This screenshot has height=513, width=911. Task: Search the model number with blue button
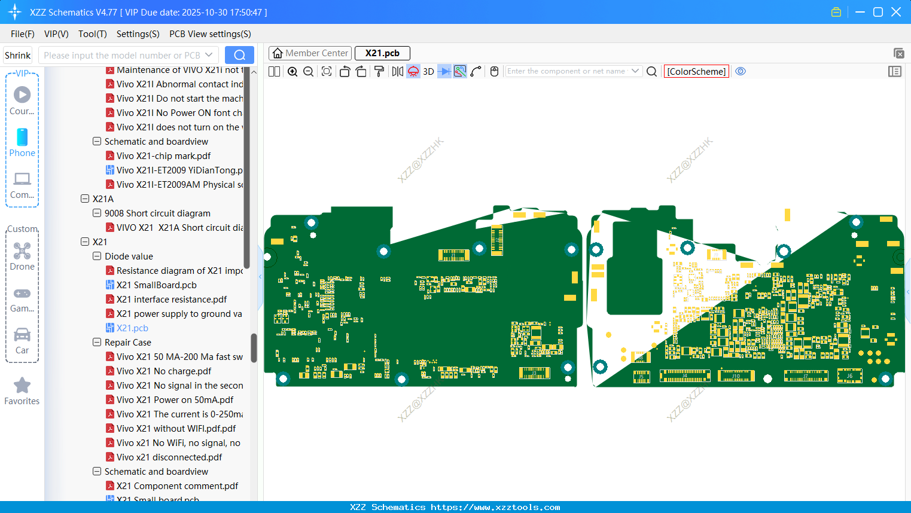[x=239, y=55]
